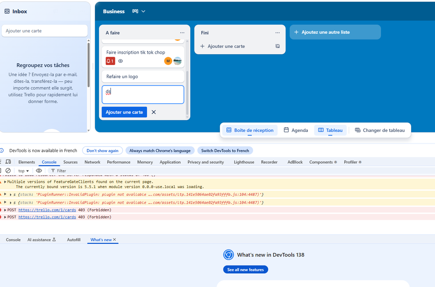Toggle the Agenda panel button
Screen dimensions: 435x287
point(296,130)
